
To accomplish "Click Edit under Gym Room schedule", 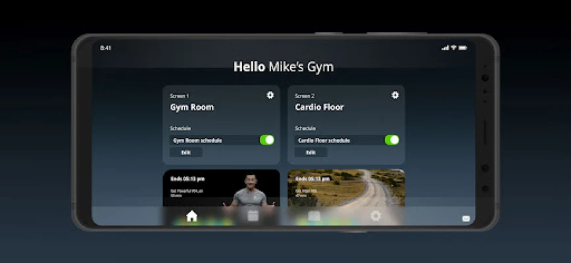I will [186, 153].
